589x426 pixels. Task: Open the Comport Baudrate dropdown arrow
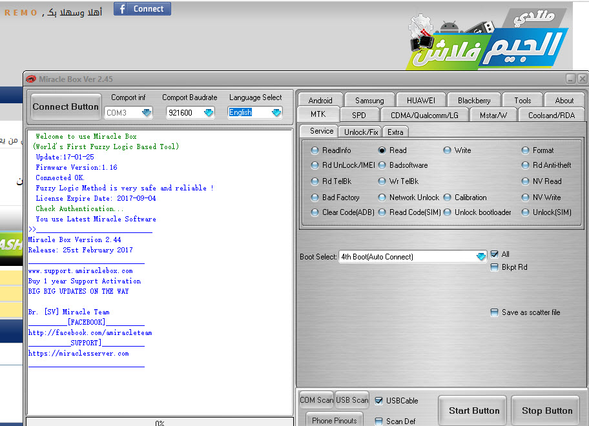[209, 112]
